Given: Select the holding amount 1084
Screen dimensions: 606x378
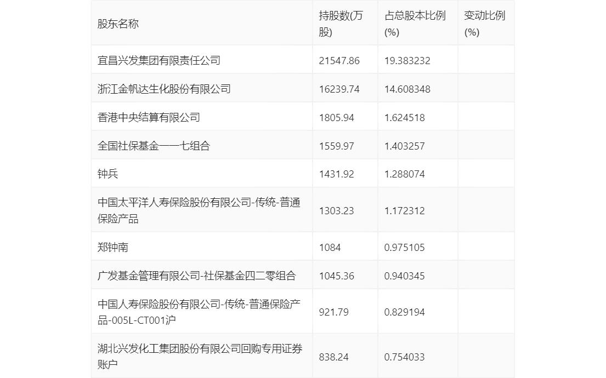Looking at the screenshot, I should [330, 248].
